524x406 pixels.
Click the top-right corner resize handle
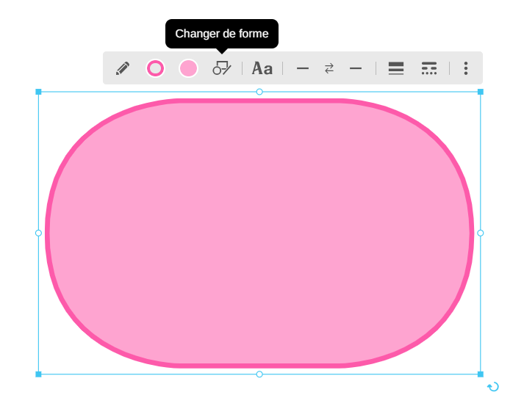pos(481,92)
